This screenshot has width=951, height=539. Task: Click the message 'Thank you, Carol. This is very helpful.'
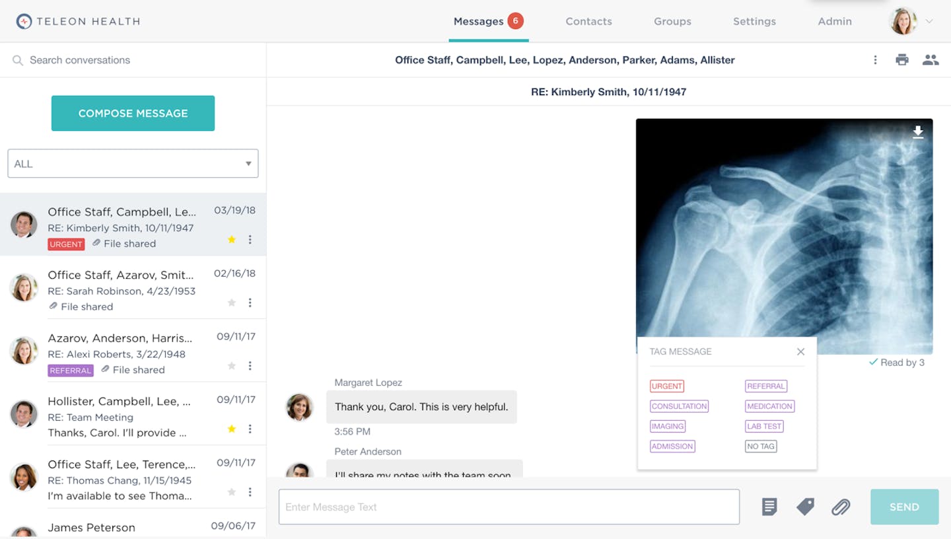[421, 407]
